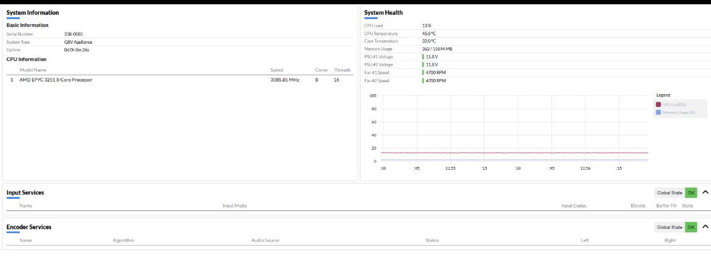Click the Buffer Fill column header
Screen dimensions: 711x264
pos(667,206)
